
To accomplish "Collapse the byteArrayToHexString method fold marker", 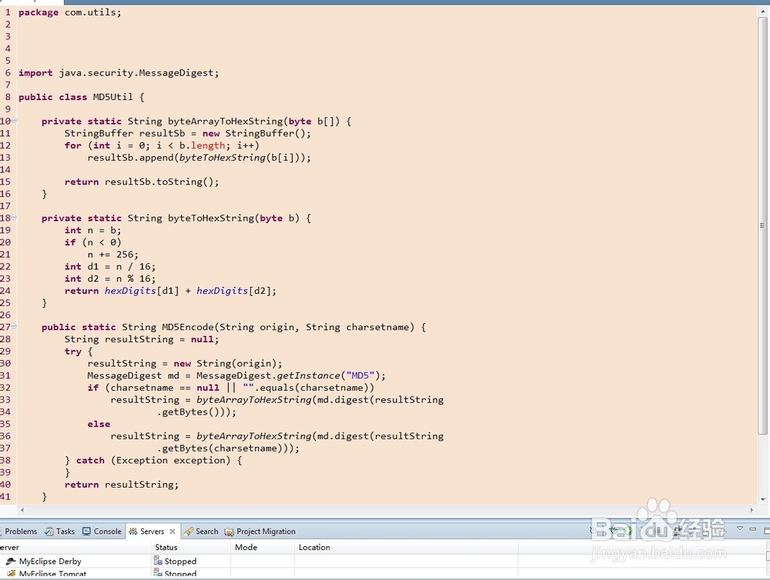I will click(14, 120).
